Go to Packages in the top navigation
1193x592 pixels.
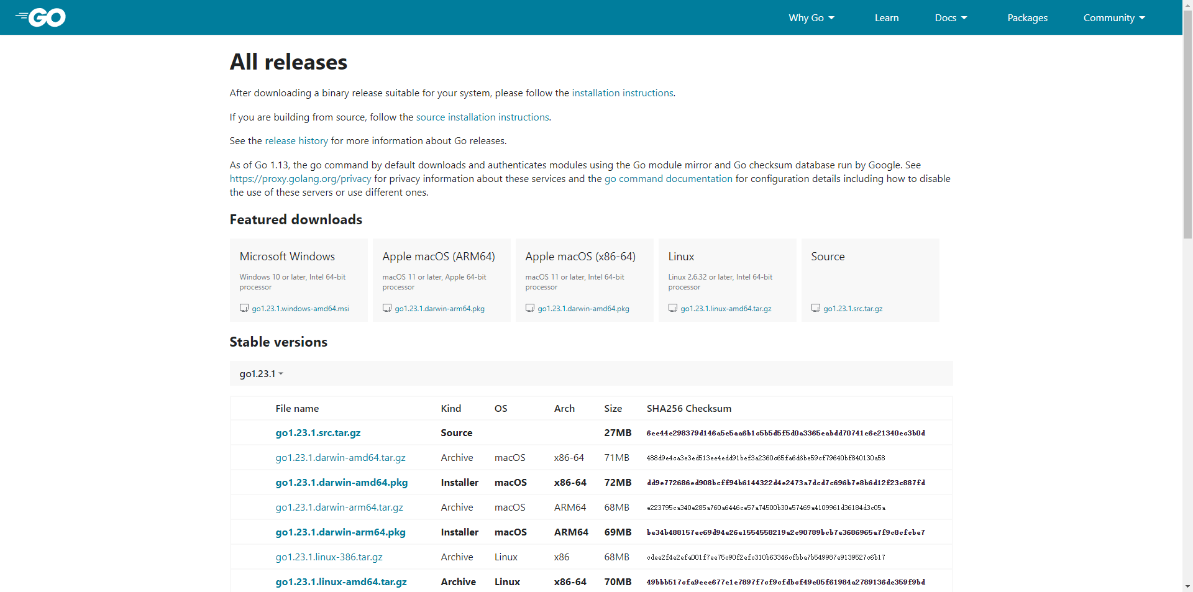1027,18
